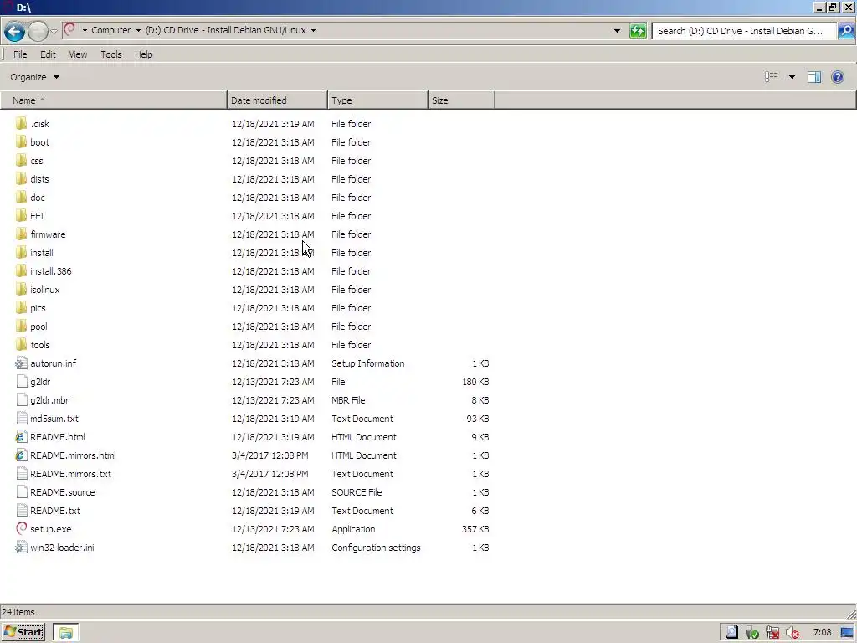Toggle the preview pane icon

tap(814, 77)
